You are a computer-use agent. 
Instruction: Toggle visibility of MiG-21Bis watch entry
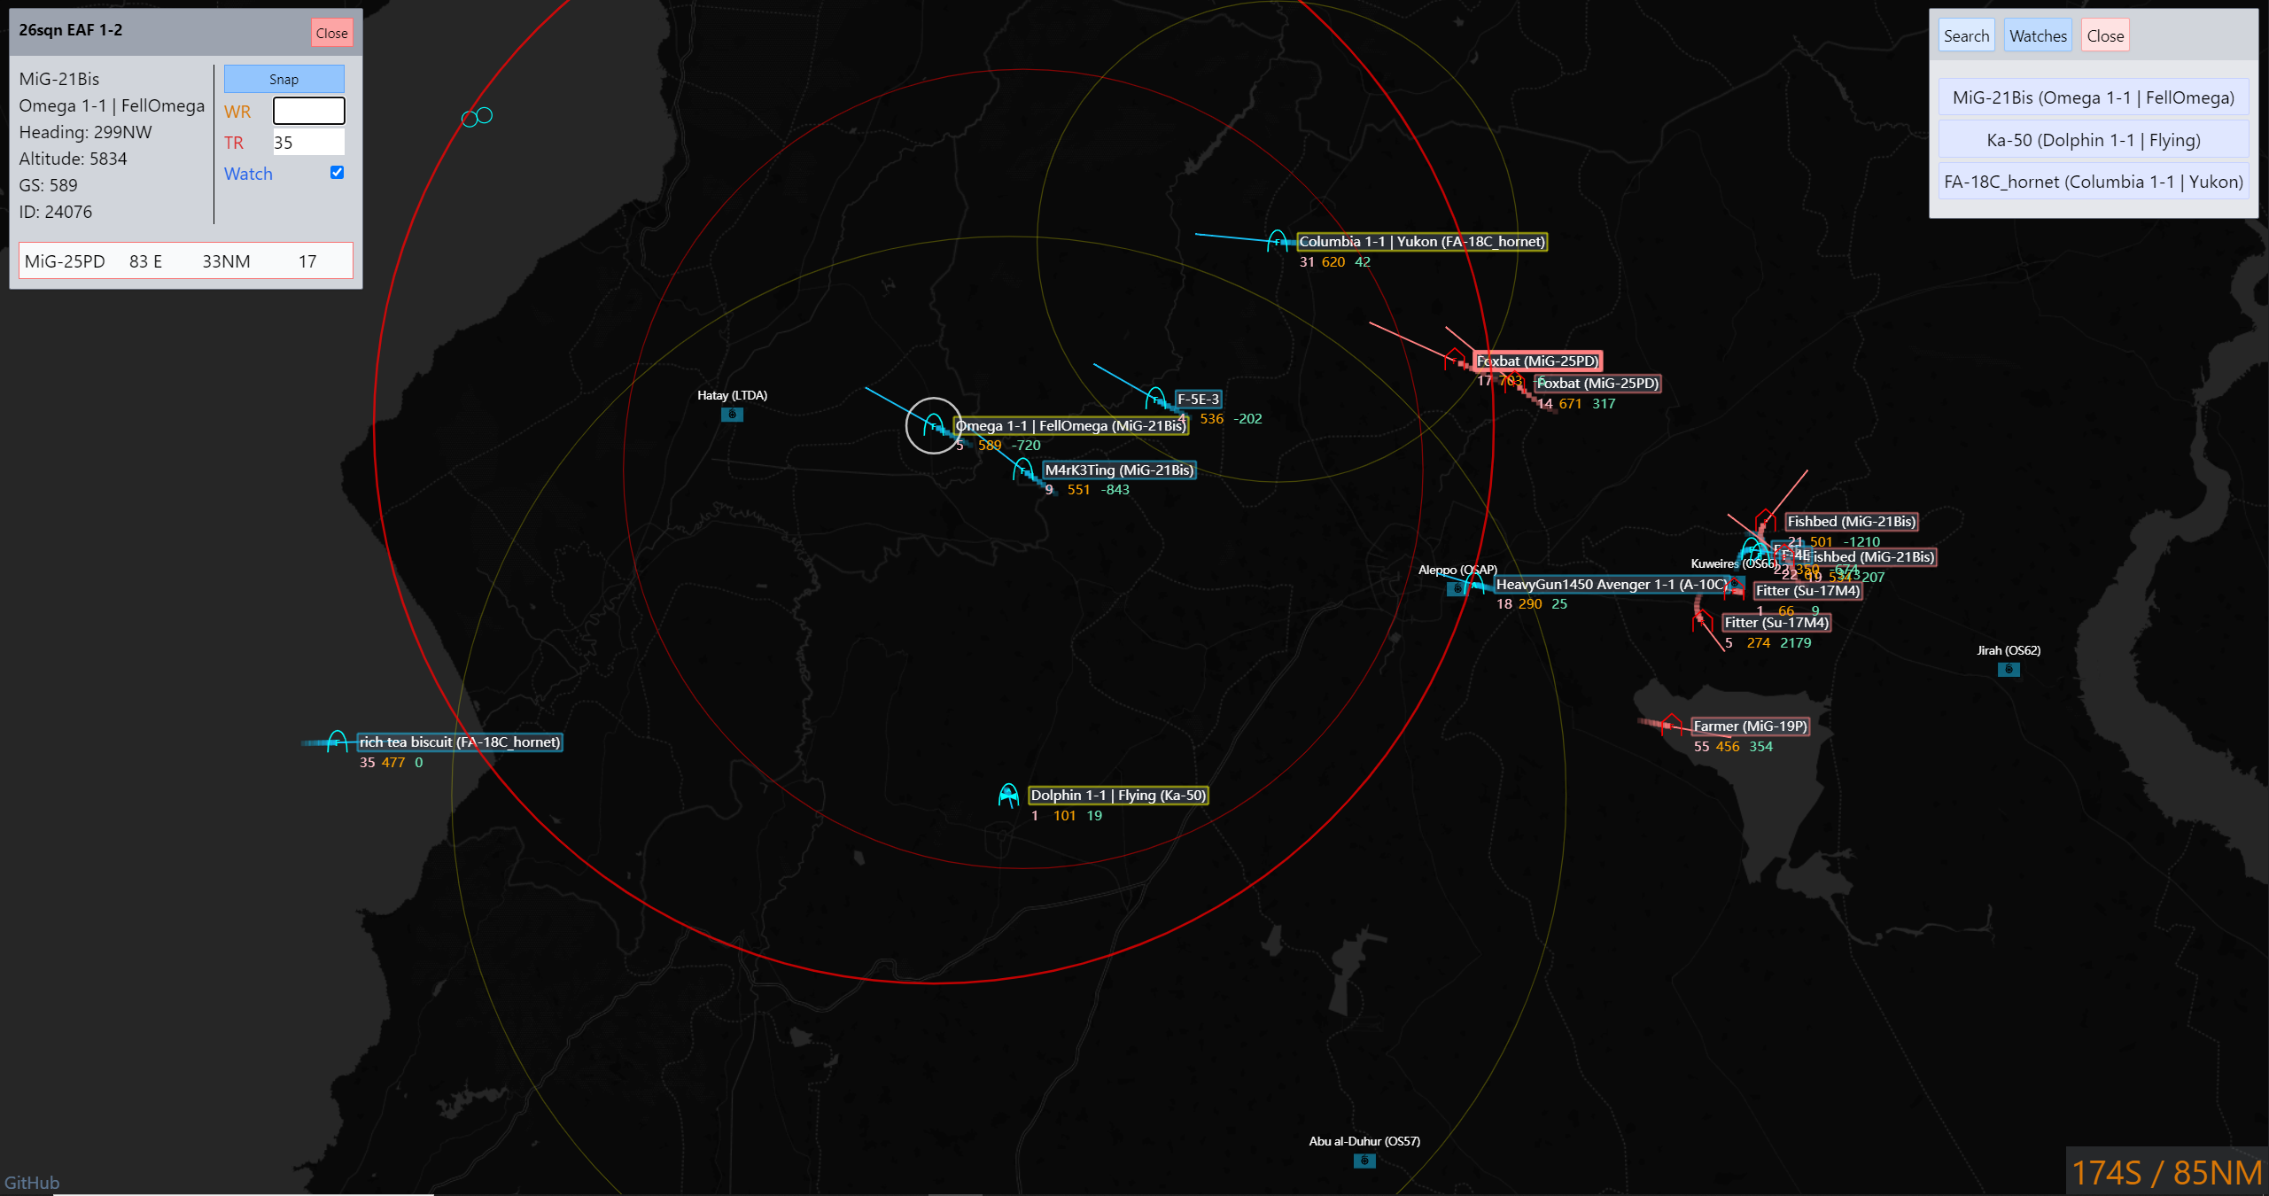2092,96
